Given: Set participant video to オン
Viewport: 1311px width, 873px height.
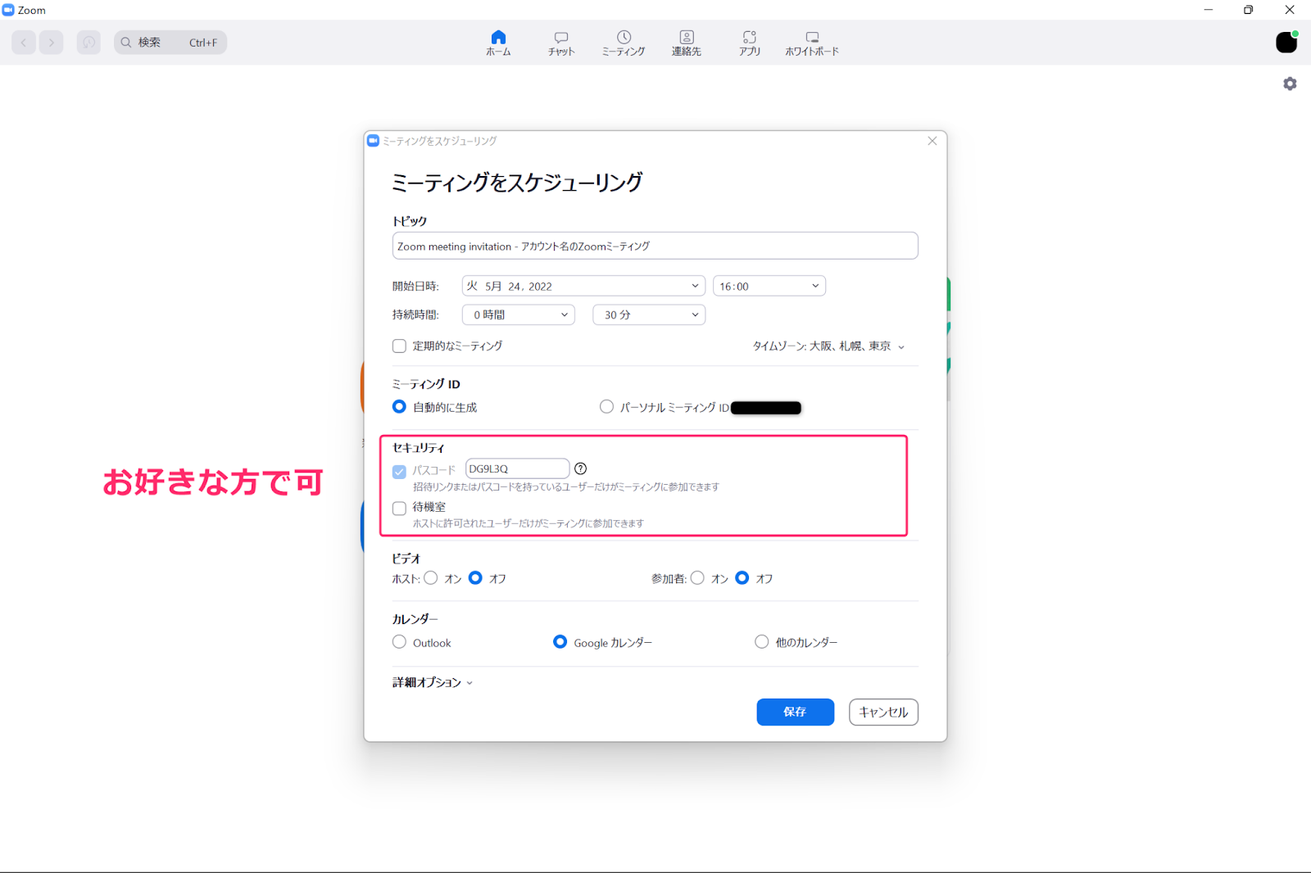Looking at the screenshot, I should coord(697,577).
